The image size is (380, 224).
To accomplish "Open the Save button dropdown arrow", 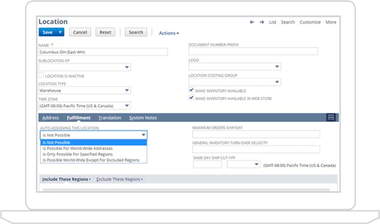I will [60, 32].
